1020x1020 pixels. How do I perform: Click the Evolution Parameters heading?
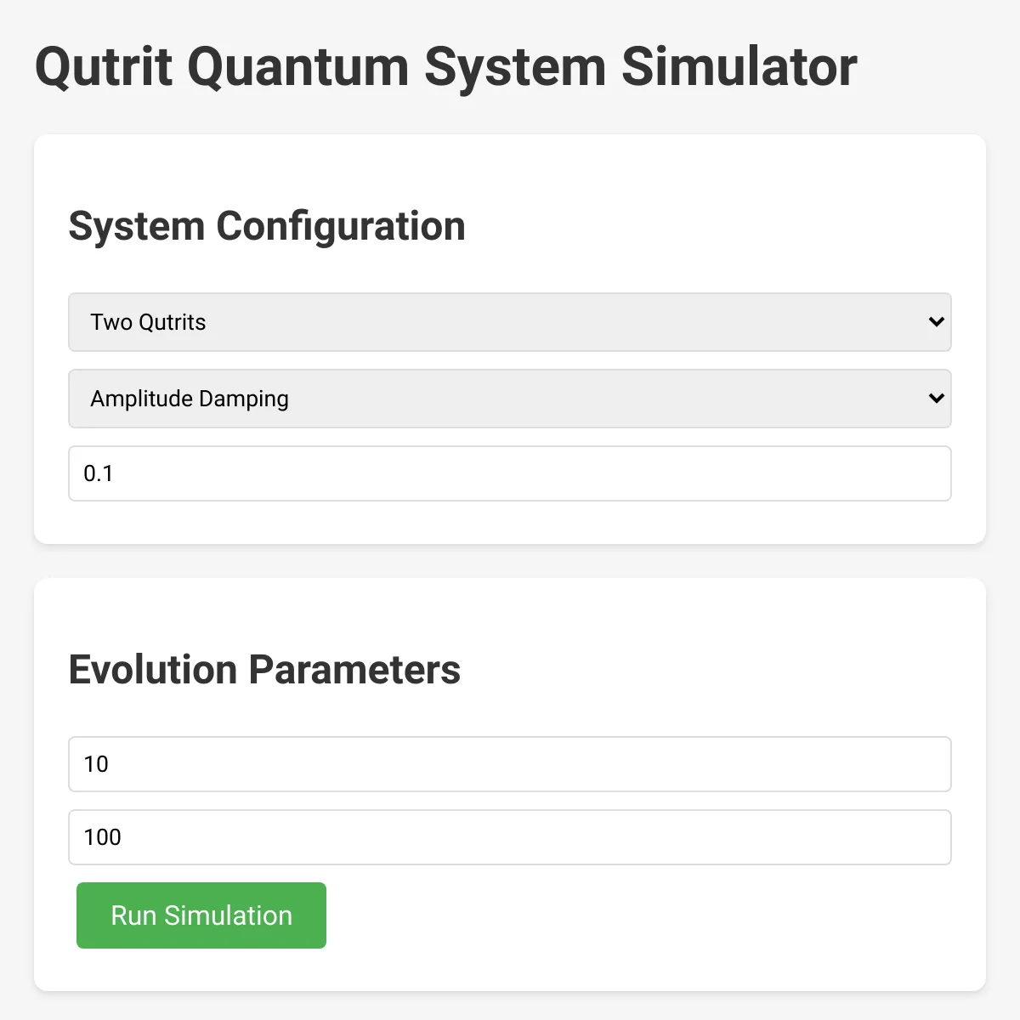coord(264,670)
